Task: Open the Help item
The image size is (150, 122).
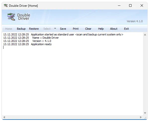Action: pos(101,29)
